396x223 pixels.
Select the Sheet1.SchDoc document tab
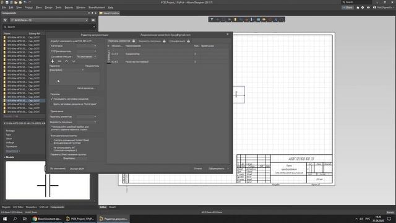point(110,13)
